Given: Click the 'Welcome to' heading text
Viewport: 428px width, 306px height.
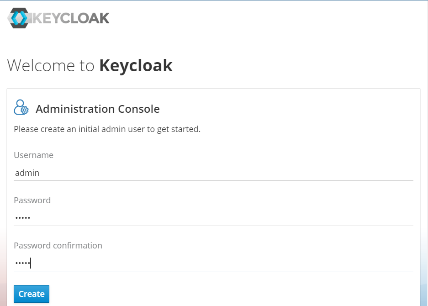Looking at the screenshot, I should coord(51,66).
